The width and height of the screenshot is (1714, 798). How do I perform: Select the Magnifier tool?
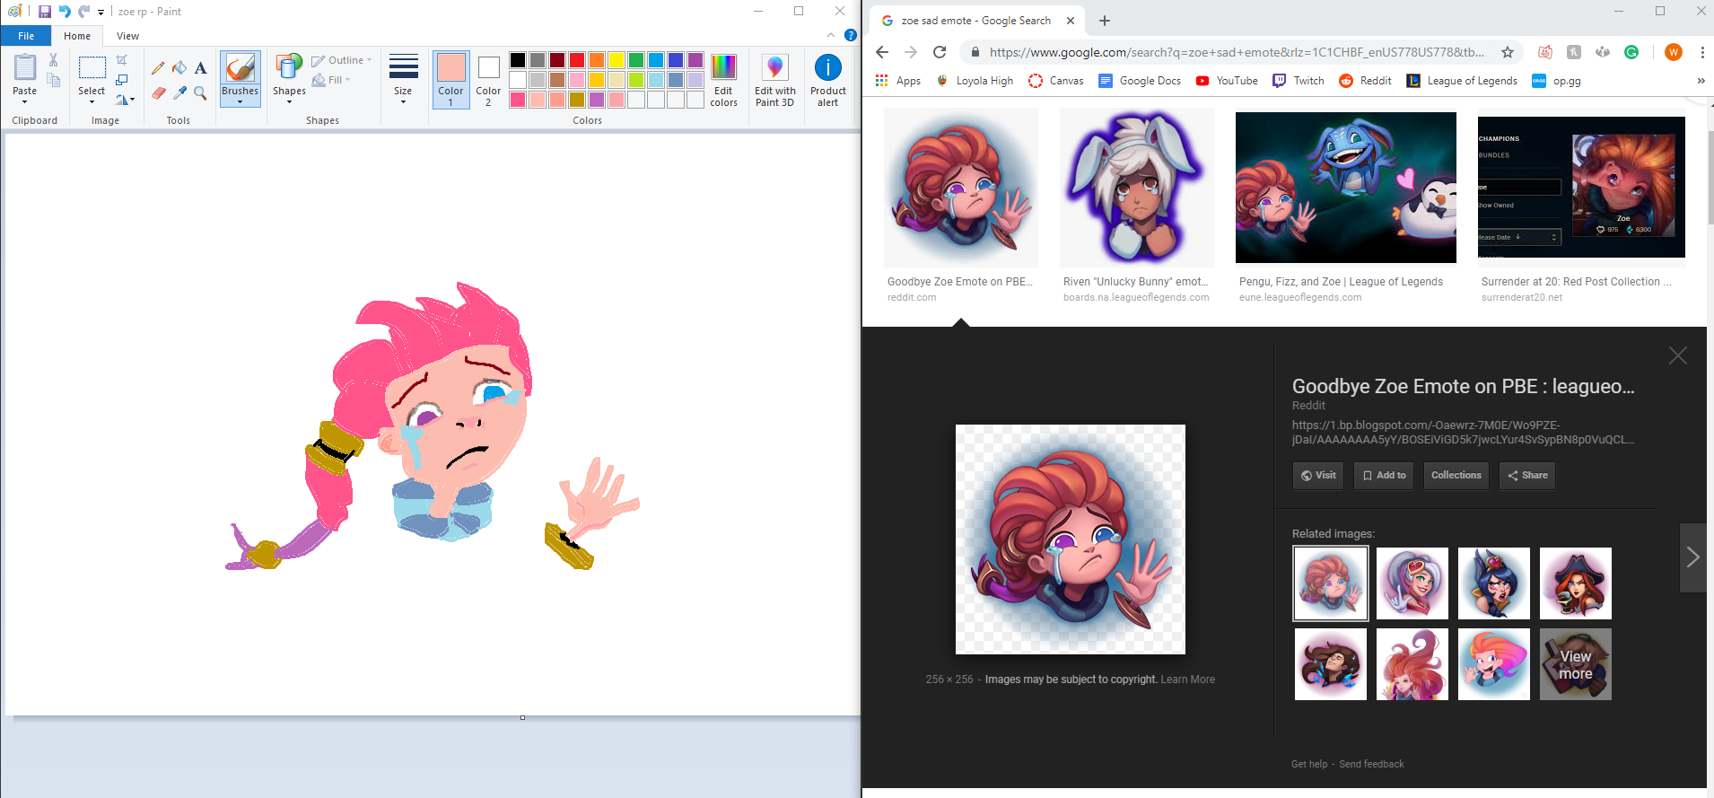click(x=200, y=92)
